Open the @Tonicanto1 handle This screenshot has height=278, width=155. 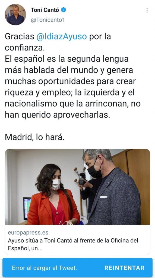[x=48, y=20]
